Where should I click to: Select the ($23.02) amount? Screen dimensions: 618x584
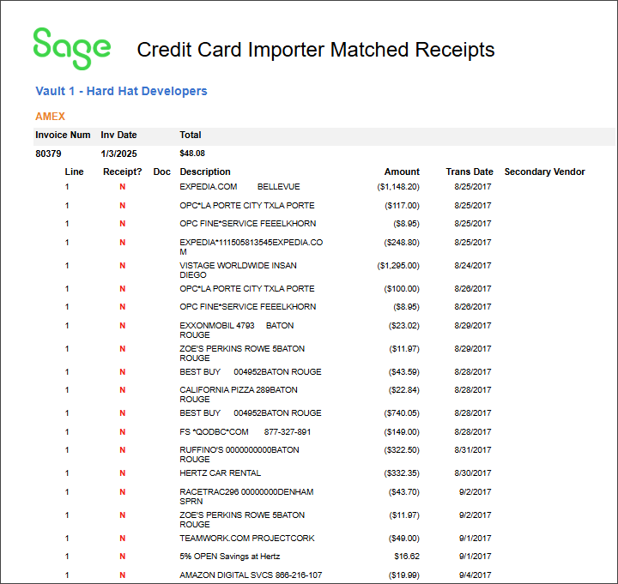coord(404,326)
